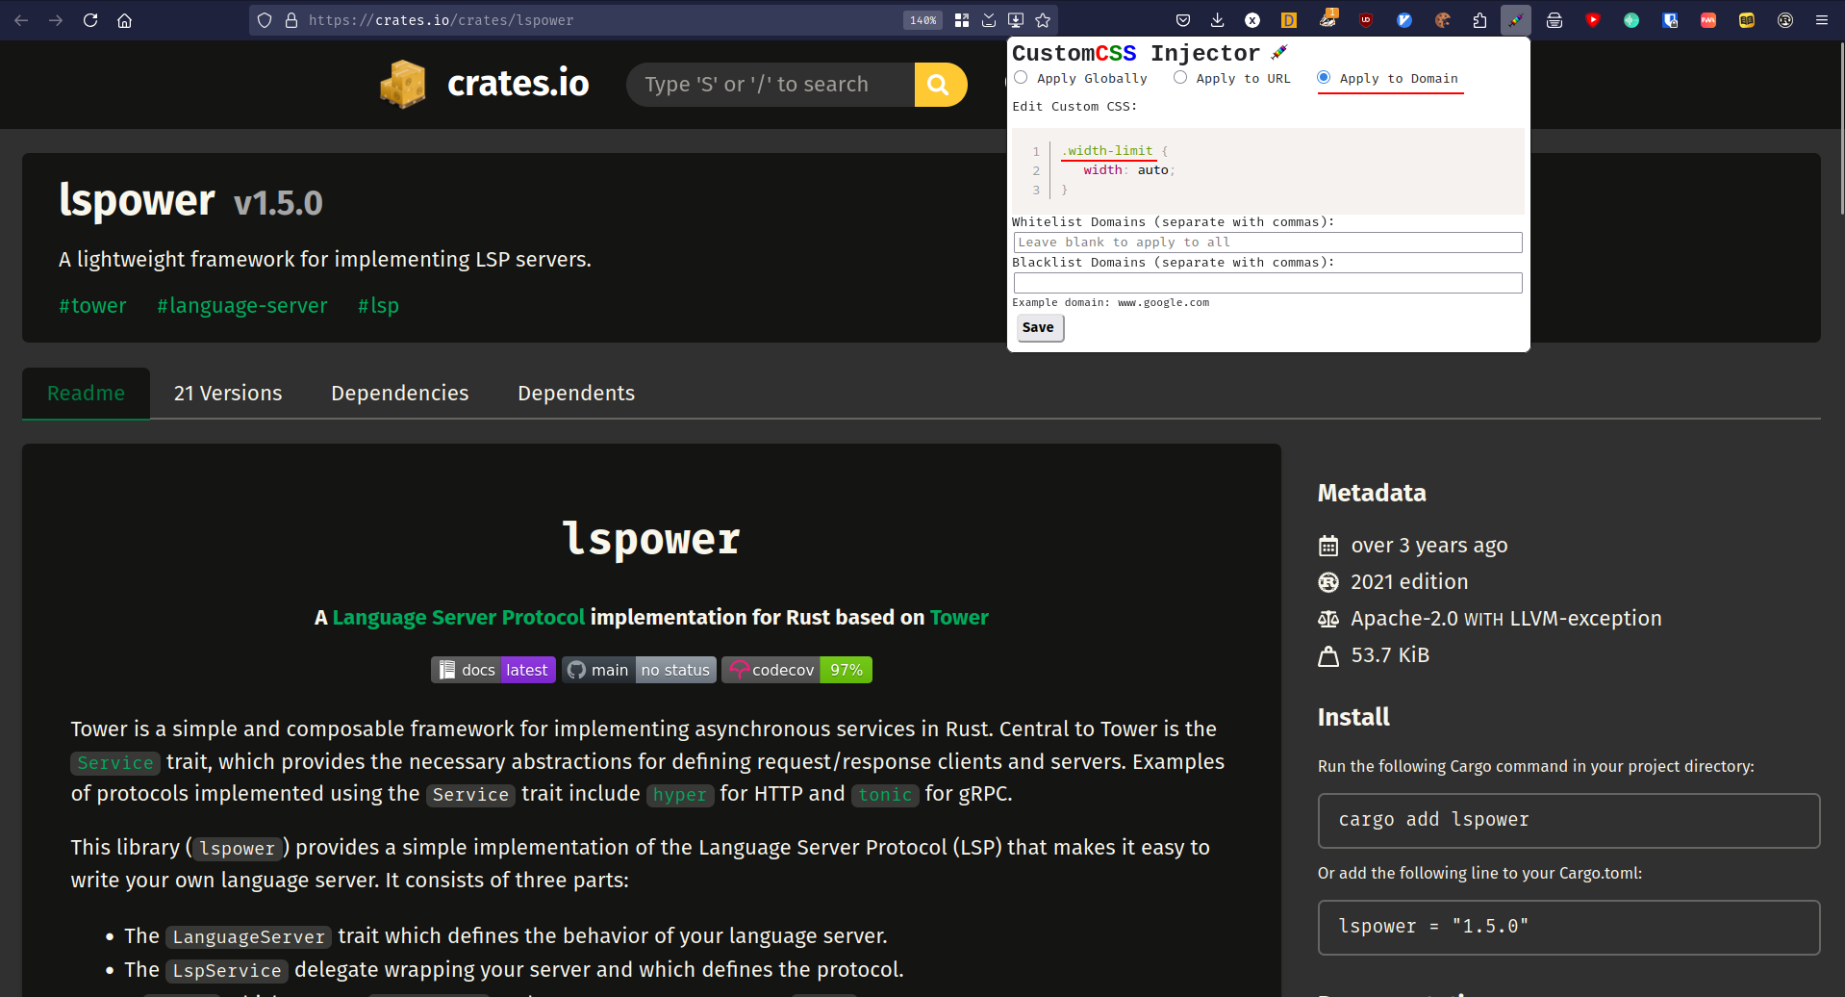Switch to the 21 Versions tab
Screen dimensions: 1845x997
click(228, 394)
